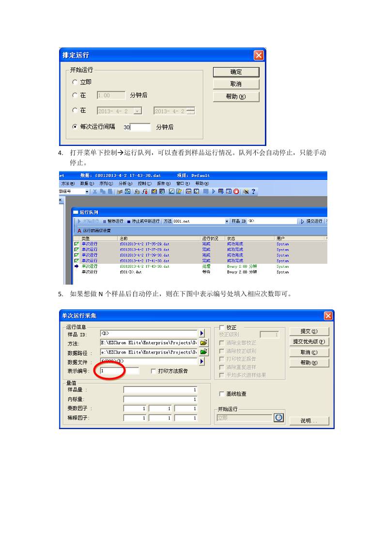The image size is (384, 544).
Task: Open the 0001.met method dropdown in 运行队列
Action: point(227,221)
